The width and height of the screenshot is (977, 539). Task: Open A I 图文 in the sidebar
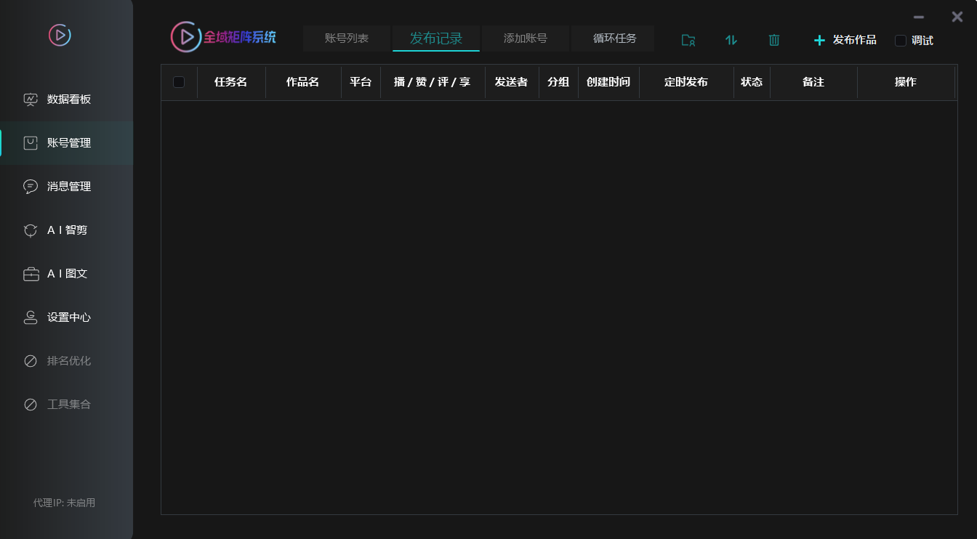pos(67,274)
